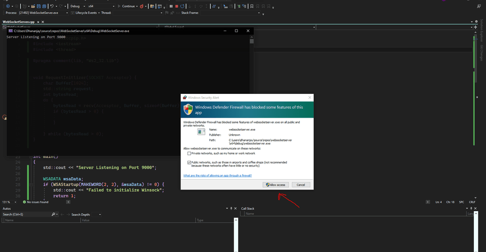This screenshot has width=486, height=252.
Task: Pin the Autos panel with pushpin icon
Action: click(231, 208)
